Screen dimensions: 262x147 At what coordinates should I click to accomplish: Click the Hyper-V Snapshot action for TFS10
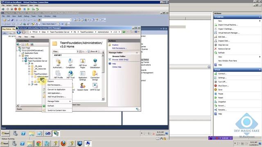[x=222, y=102]
